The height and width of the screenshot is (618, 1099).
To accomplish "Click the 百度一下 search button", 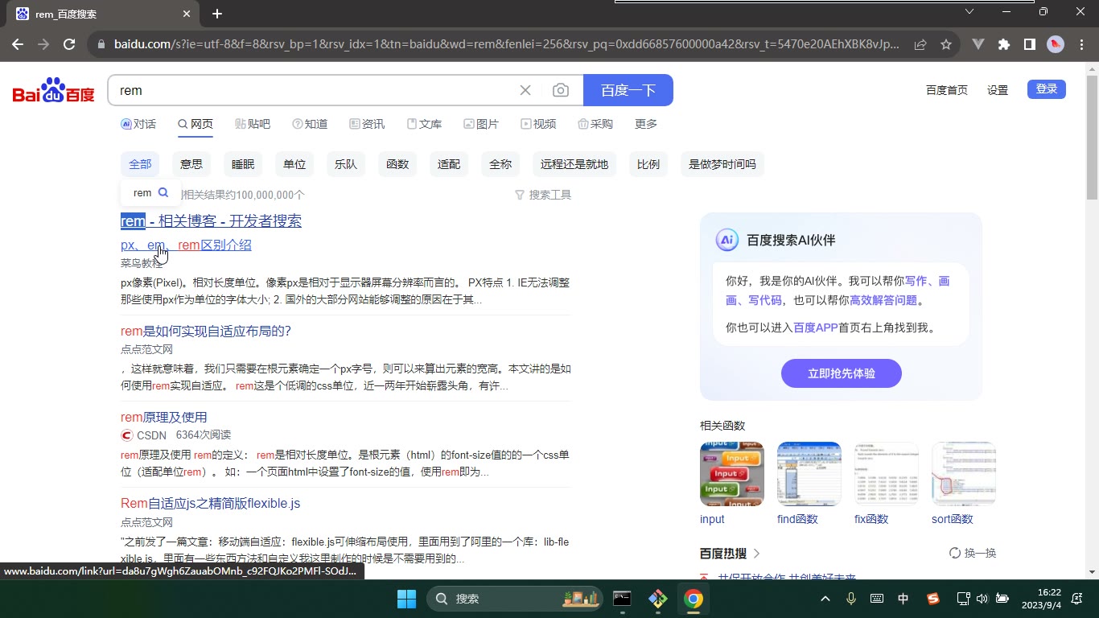I will click(628, 90).
